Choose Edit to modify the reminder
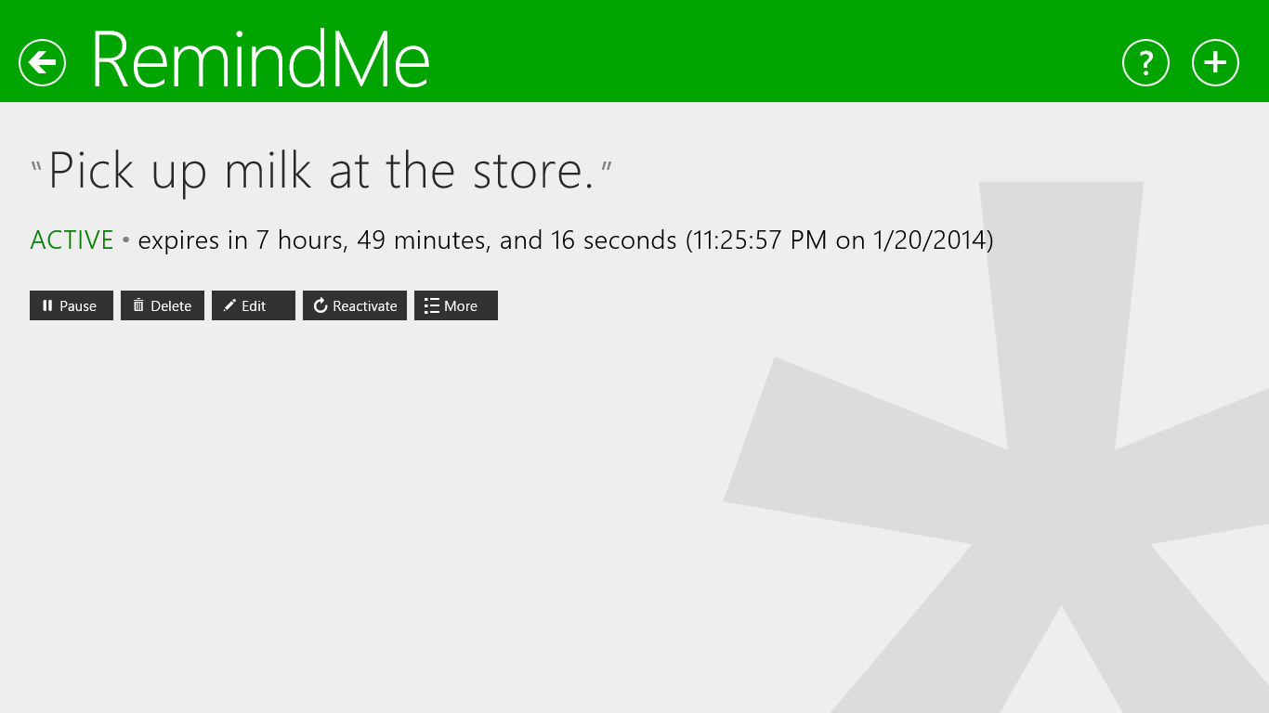1269x713 pixels. click(x=254, y=305)
